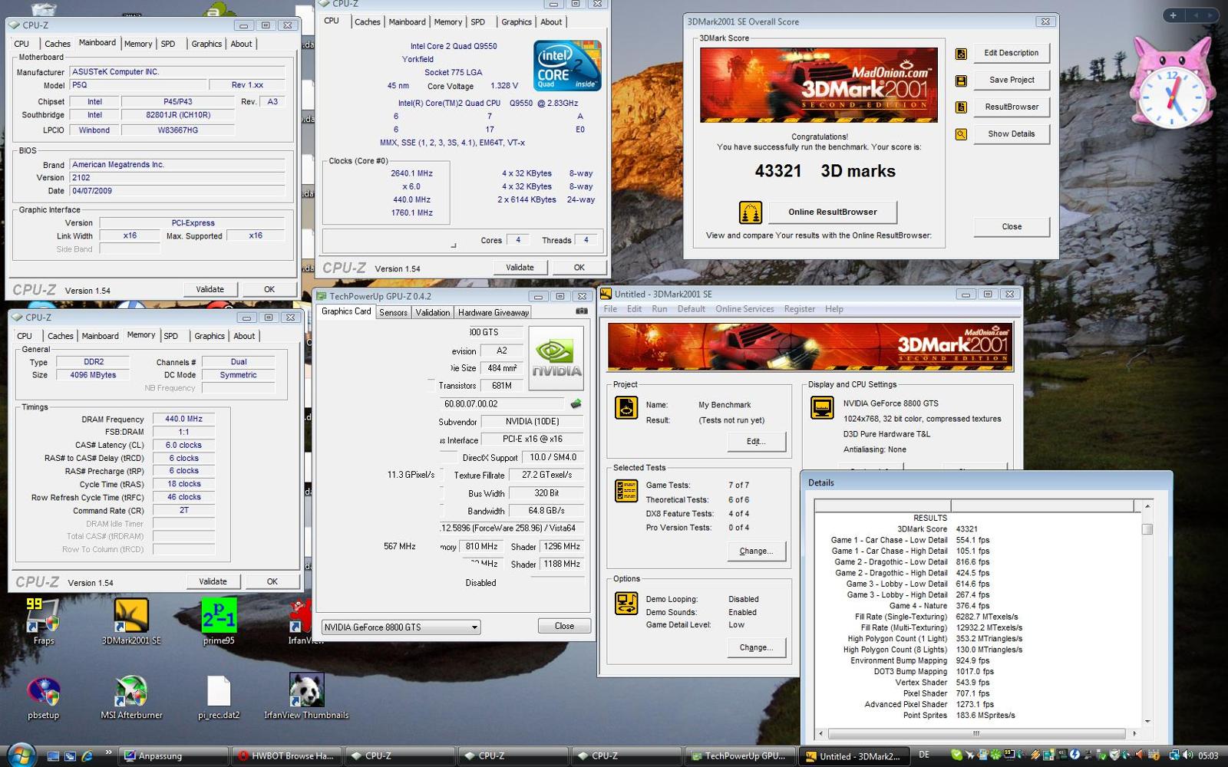Open the Run menu in 3DMark2001 SE
This screenshot has width=1228, height=767.
659,309
